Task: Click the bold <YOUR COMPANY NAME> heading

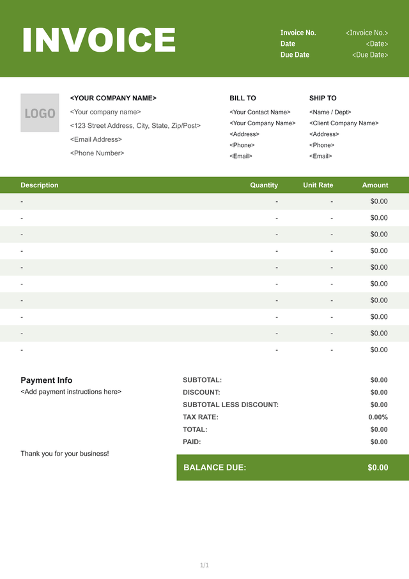Action: point(113,98)
